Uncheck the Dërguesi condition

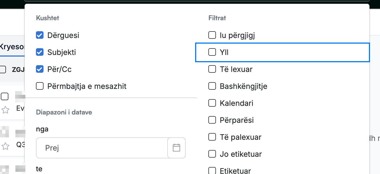pos(40,35)
